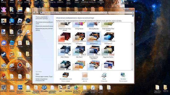This screenshot has height=95, width=170.
Task: Select the Glowing Beaches theme
Action: (94, 26)
